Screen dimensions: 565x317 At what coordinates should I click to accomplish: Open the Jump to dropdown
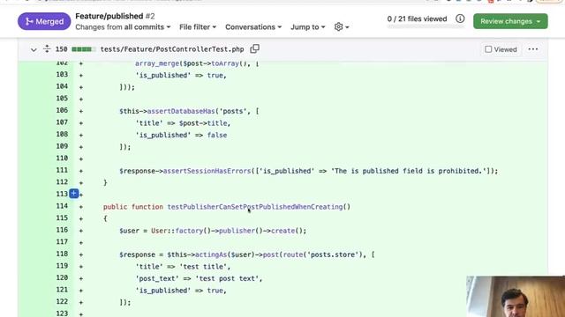(308, 27)
